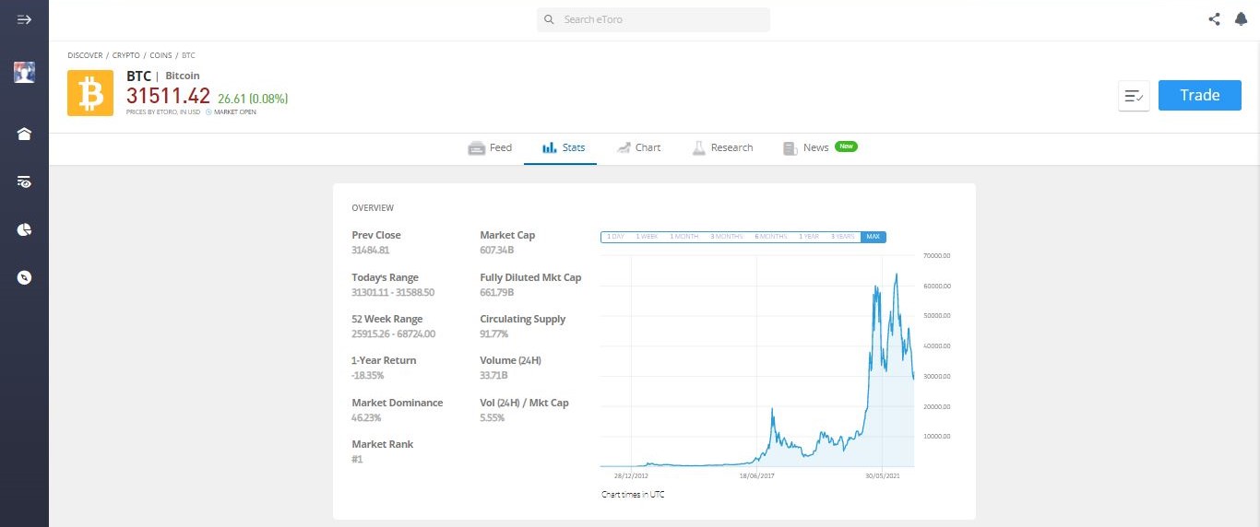Open the News tab
1260x527 pixels.
pyautogui.click(x=805, y=147)
